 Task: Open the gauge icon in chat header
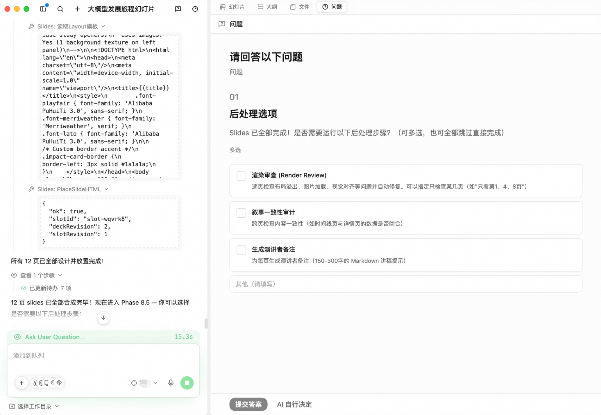coord(195,9)
